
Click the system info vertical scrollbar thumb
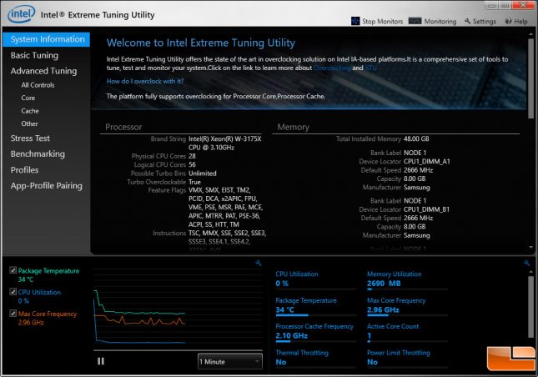tap(530, 78)
